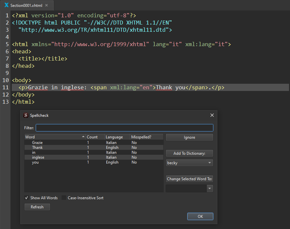290x229 pixels.
Task: Click in the Filter text field
Action: click(124, 128)
